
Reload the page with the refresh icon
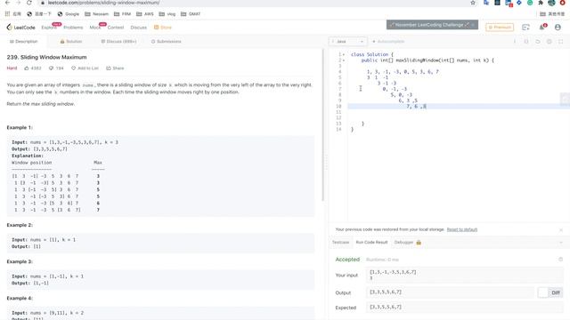[x=29, y=3]
